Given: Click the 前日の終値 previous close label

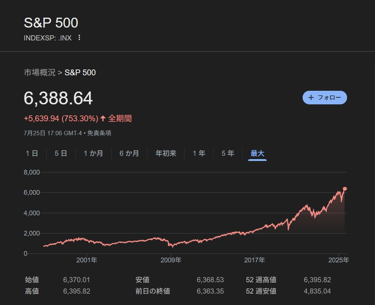Looking at the screenshot, I should tap(153, 291).
